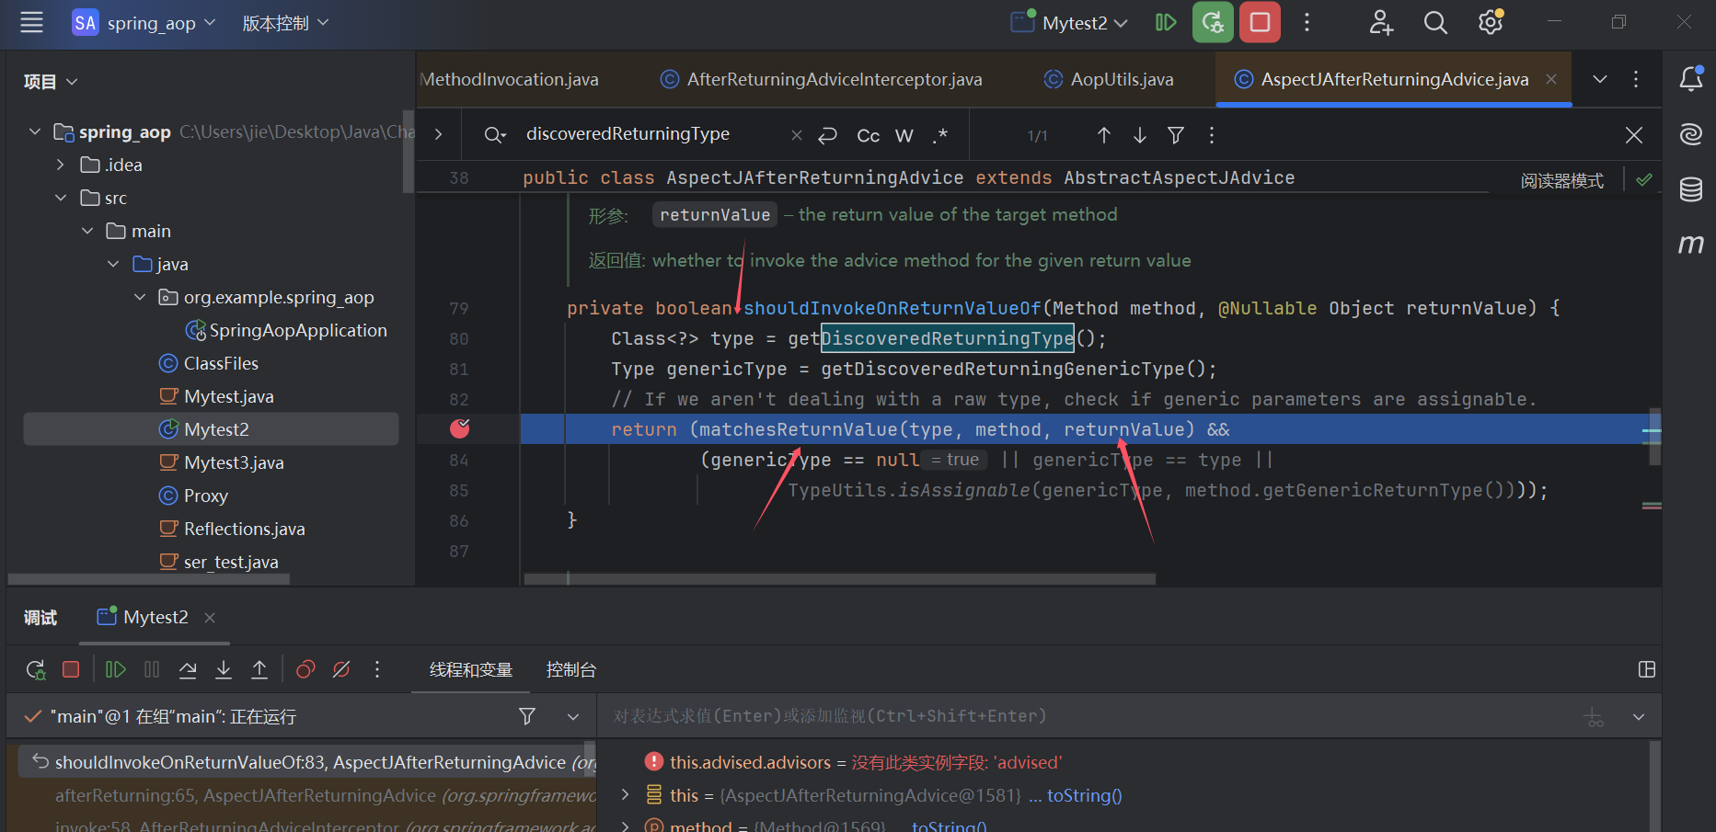
Task: Open spring_aop project dropdown
Action: tap(160, 23)
